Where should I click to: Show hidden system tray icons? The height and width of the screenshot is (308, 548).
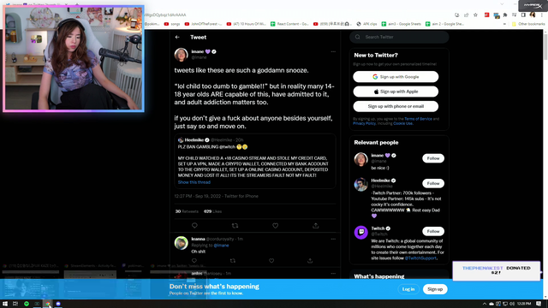pyautogui.click(x=485, y=304)
